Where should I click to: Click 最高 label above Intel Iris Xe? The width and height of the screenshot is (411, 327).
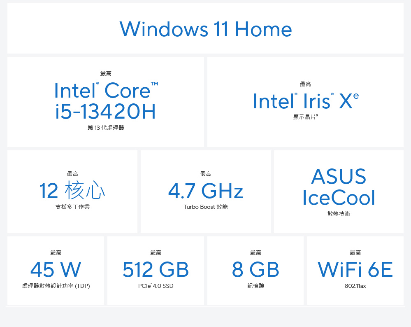coord(305,84)
